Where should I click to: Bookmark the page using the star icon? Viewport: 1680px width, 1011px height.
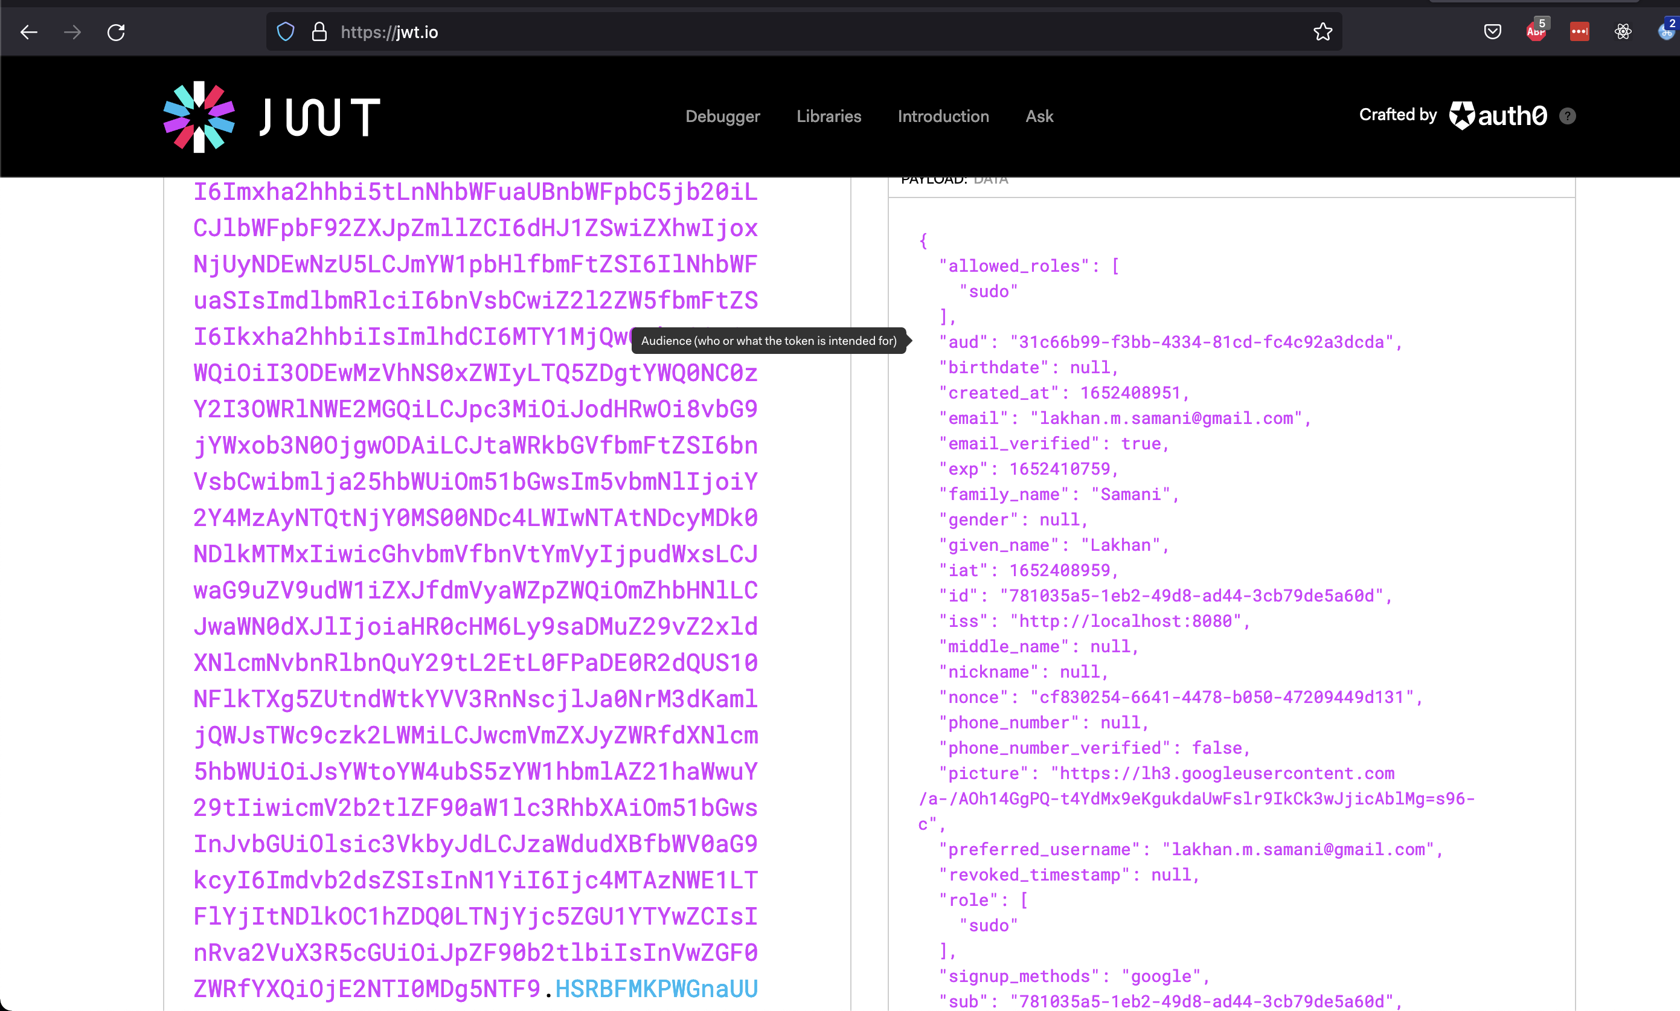[1322, 31]
